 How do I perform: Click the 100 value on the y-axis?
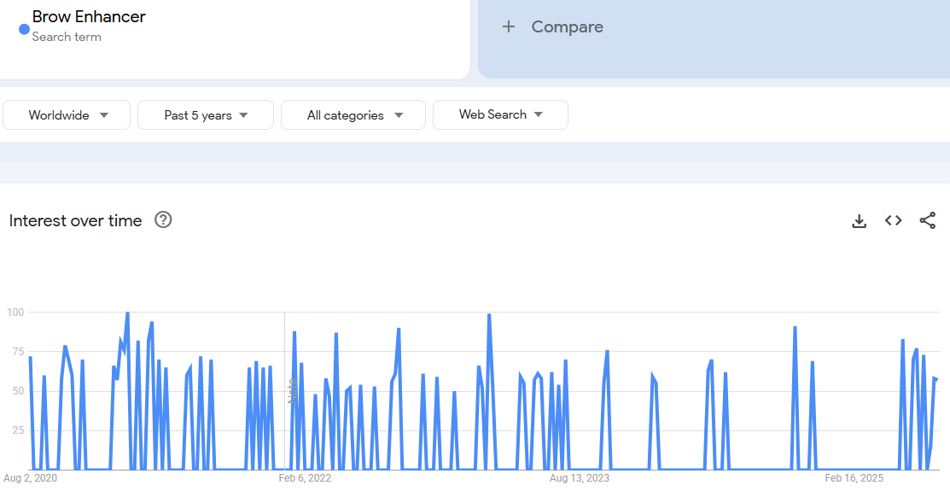(x=15, y=313)
